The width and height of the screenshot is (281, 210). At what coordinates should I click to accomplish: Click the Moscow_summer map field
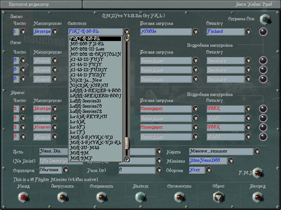pyautogui.click(x=221, y=151)
